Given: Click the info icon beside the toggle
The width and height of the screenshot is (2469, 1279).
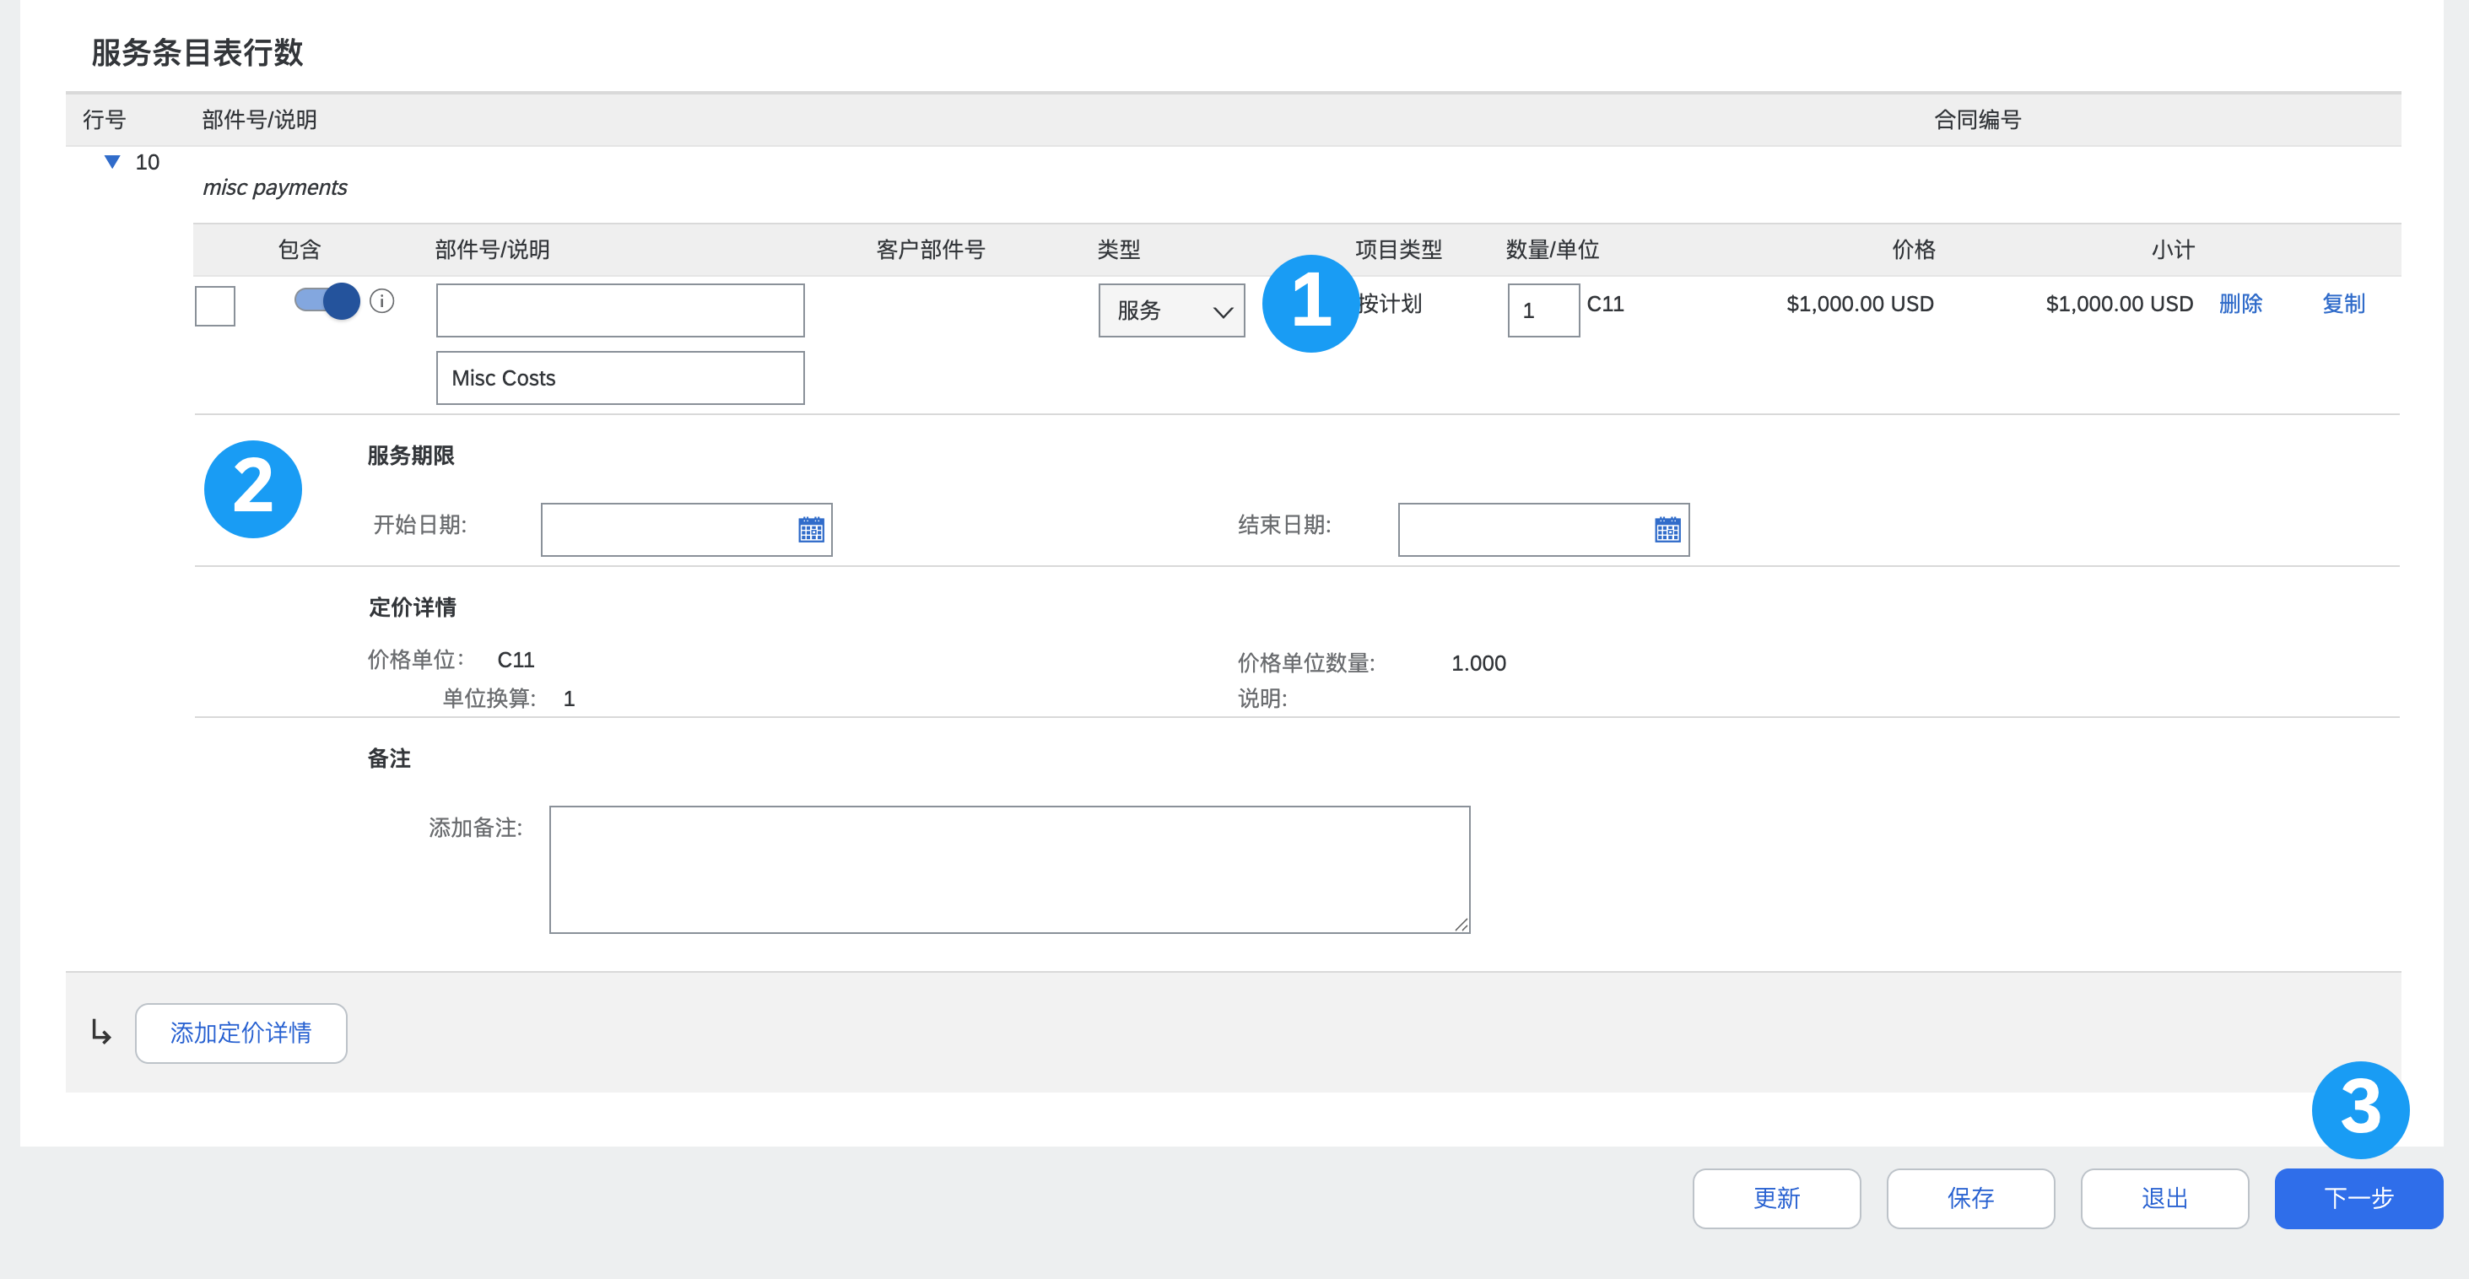Looking at the screenshot, I should pos(381,301).
